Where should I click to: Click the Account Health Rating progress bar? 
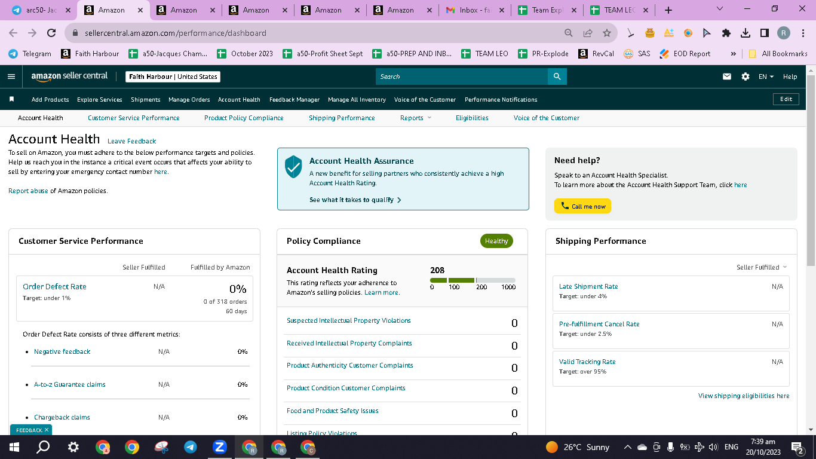click(x=473, y=280)
